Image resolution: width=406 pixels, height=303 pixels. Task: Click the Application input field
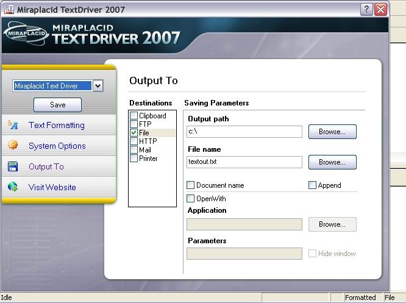tap(244, 224)
